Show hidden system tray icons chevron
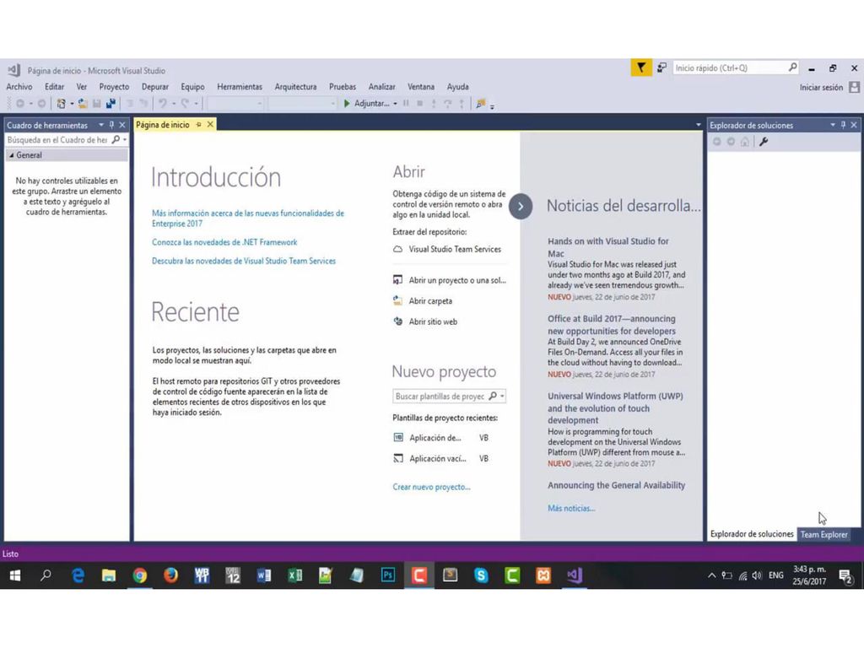This screenshot has height=648, width=864. 711,575
